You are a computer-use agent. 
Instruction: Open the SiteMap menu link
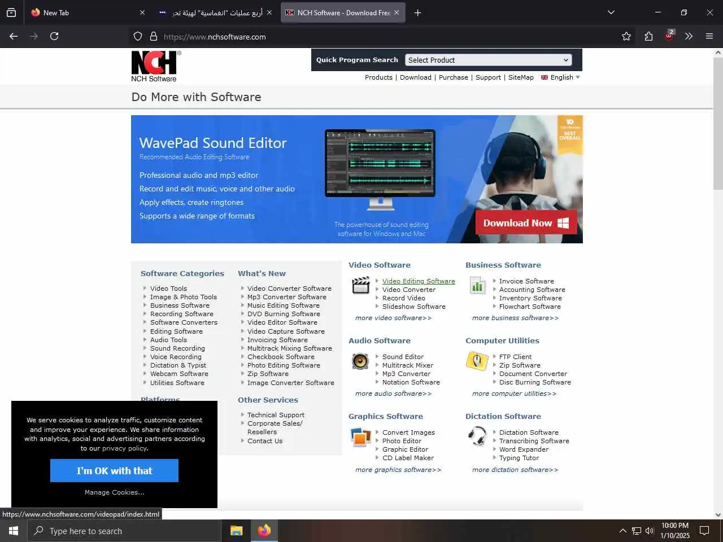click(x=521, y=77)
